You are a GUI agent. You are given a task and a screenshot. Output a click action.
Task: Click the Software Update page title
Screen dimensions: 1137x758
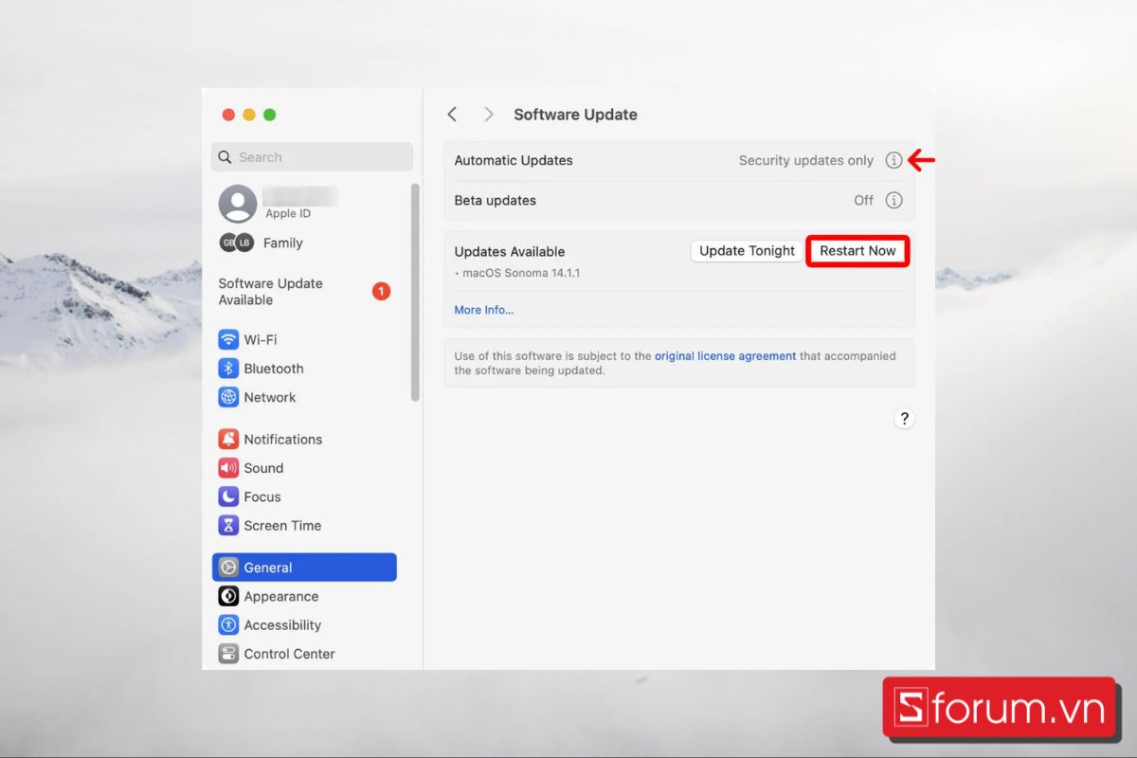pyautogui.click(x=575, y=115)
